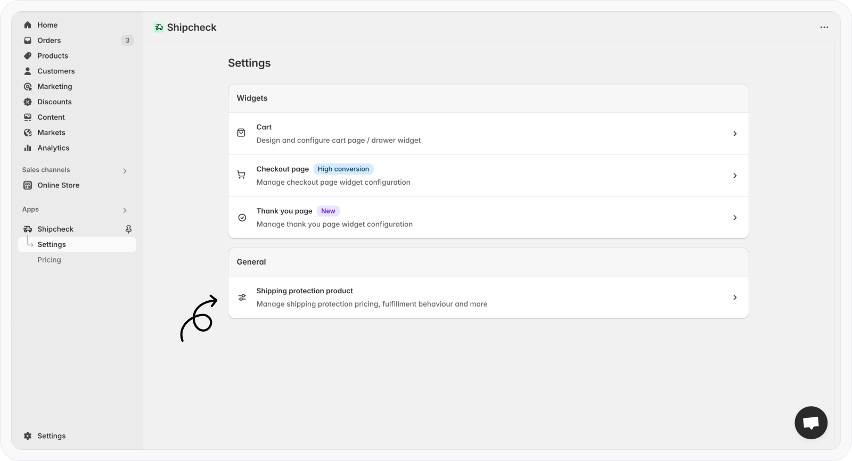Click the Sales channels label
852x461 pixels.
[46, 170]
